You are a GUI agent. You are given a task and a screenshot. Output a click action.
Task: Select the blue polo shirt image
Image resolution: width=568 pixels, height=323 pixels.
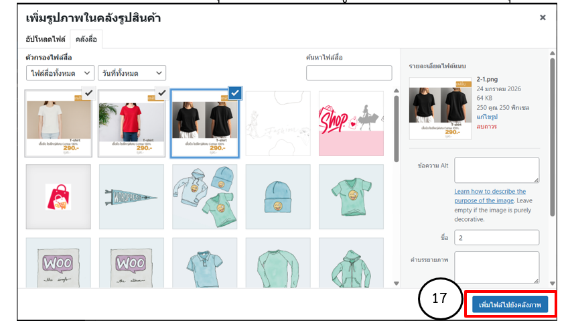click(205, 263)
